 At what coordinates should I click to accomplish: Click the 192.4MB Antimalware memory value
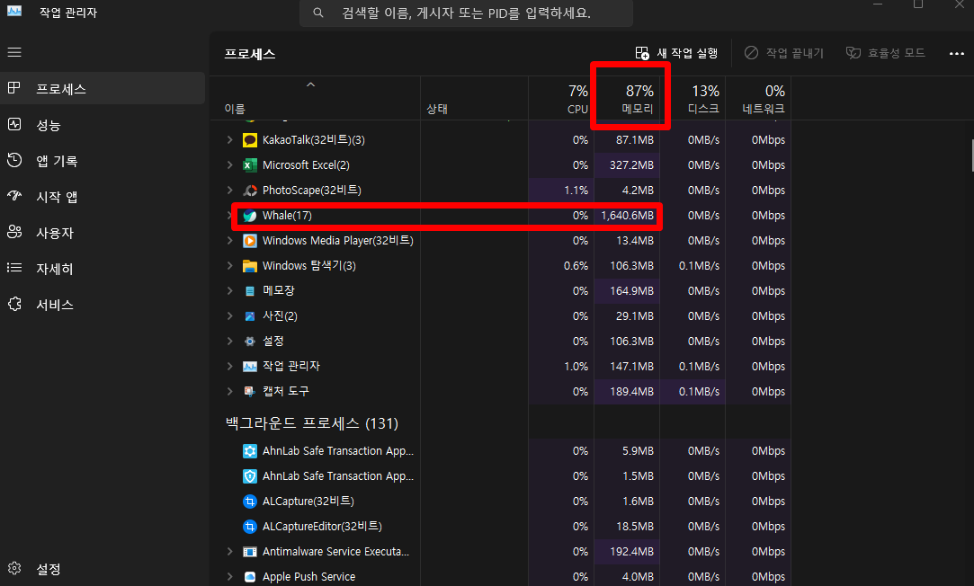[x=631, y=552]
